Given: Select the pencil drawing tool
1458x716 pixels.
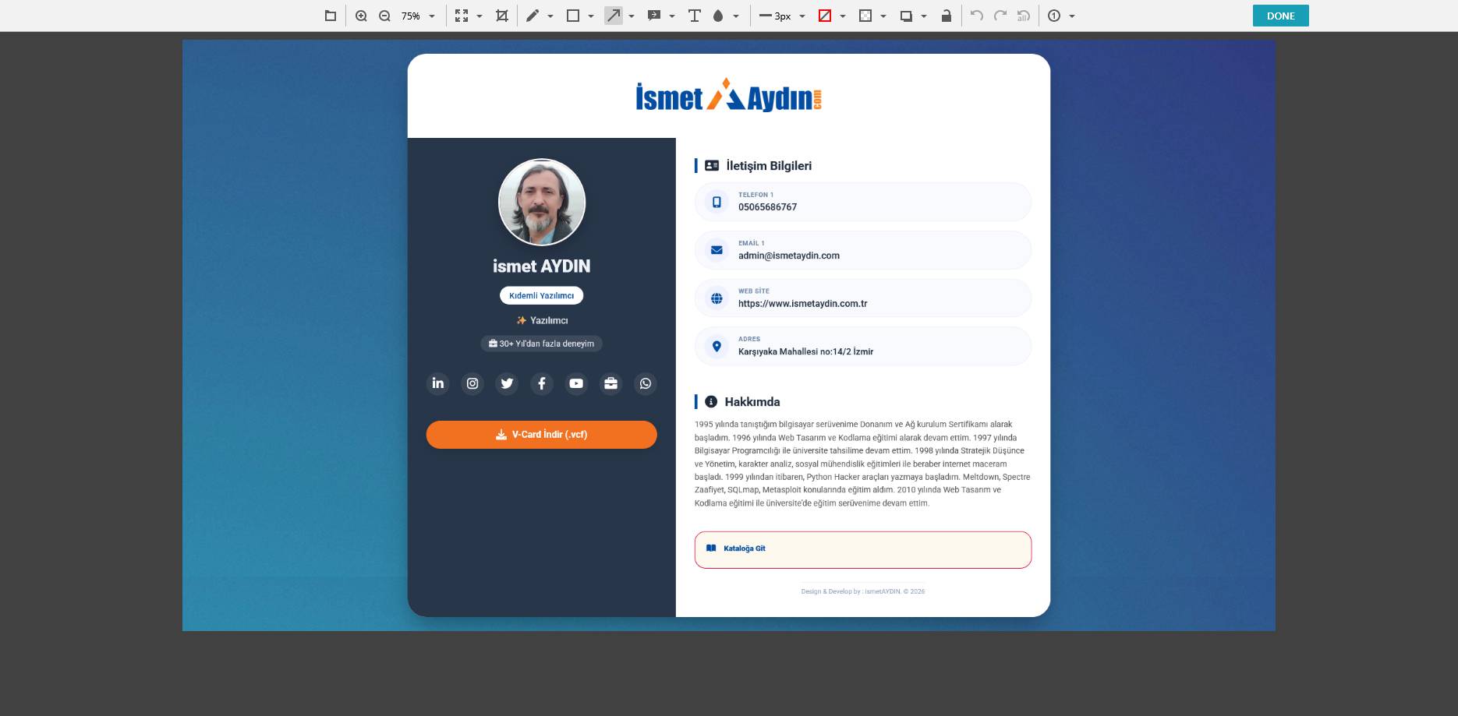Looking at the screenshot, I should click(x=533, y=16).
